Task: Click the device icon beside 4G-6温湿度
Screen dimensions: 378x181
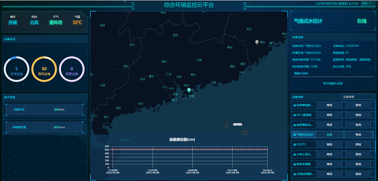Action: click(x=294, y=115)
